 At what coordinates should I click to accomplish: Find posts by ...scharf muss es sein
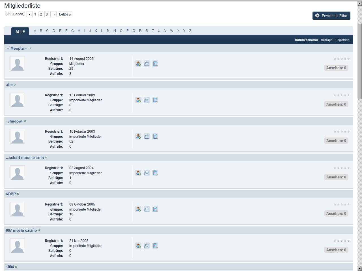coord(155,173)
